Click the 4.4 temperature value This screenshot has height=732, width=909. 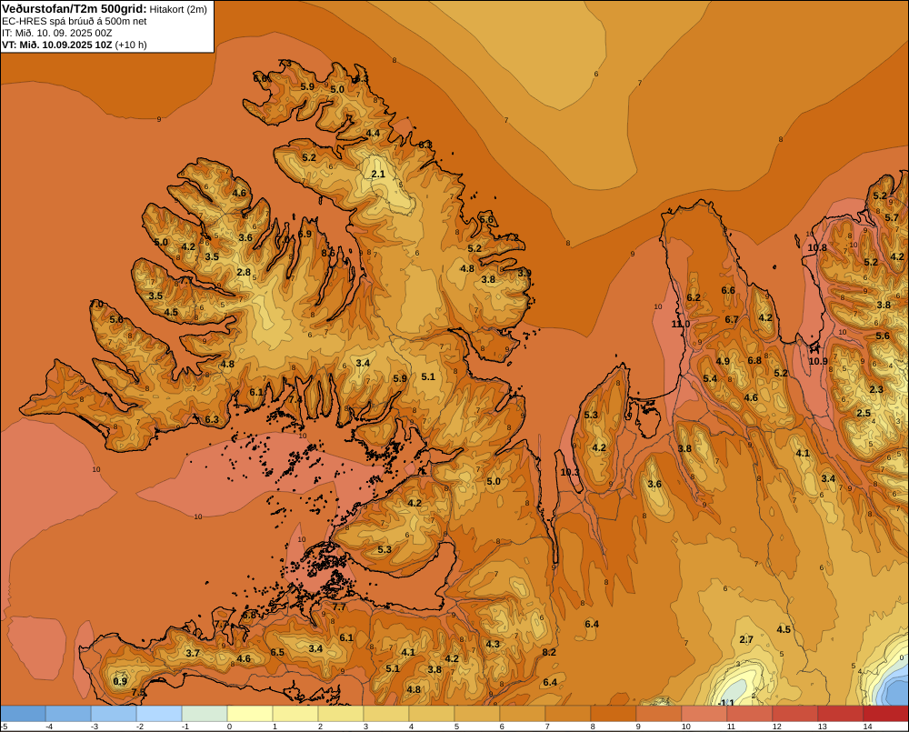pyautogui.click(x=374, y=133)
